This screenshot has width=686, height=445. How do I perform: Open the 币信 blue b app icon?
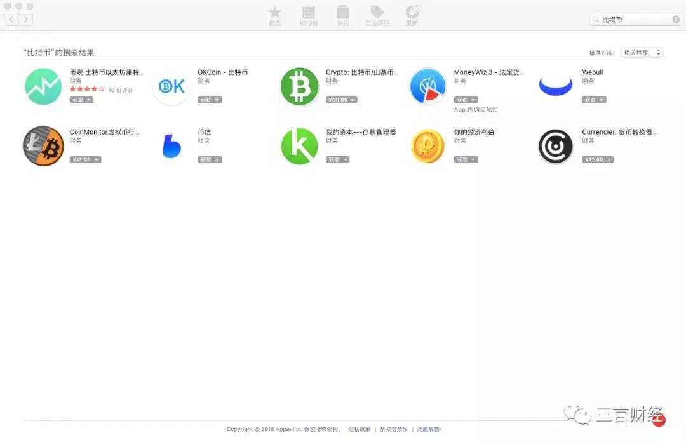(171, 146)
